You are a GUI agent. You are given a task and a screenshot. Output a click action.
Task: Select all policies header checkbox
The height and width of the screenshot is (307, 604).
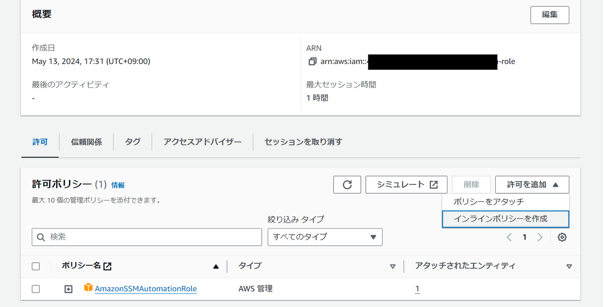tap(36, 266)
